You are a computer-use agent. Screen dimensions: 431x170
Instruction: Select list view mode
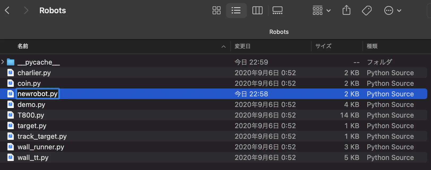(236, 11)
